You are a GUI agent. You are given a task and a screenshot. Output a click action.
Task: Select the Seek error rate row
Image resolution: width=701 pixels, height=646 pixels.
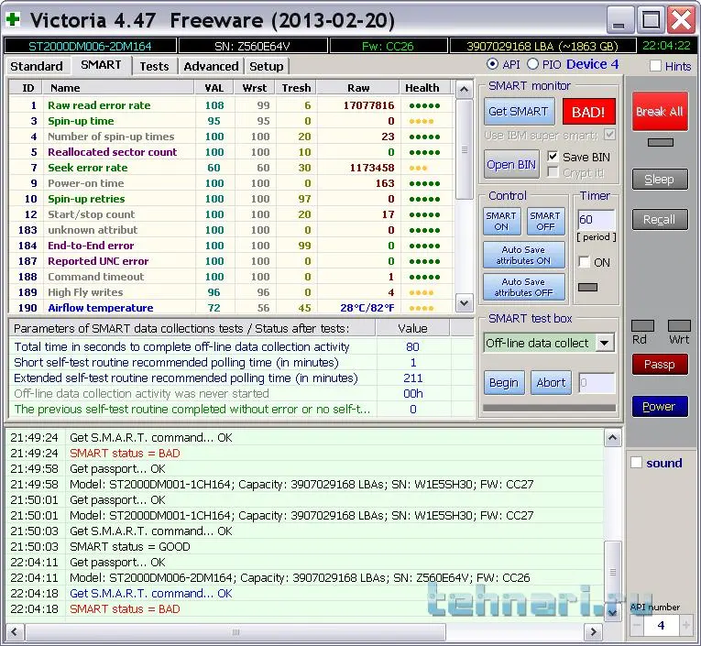point(232,168)
